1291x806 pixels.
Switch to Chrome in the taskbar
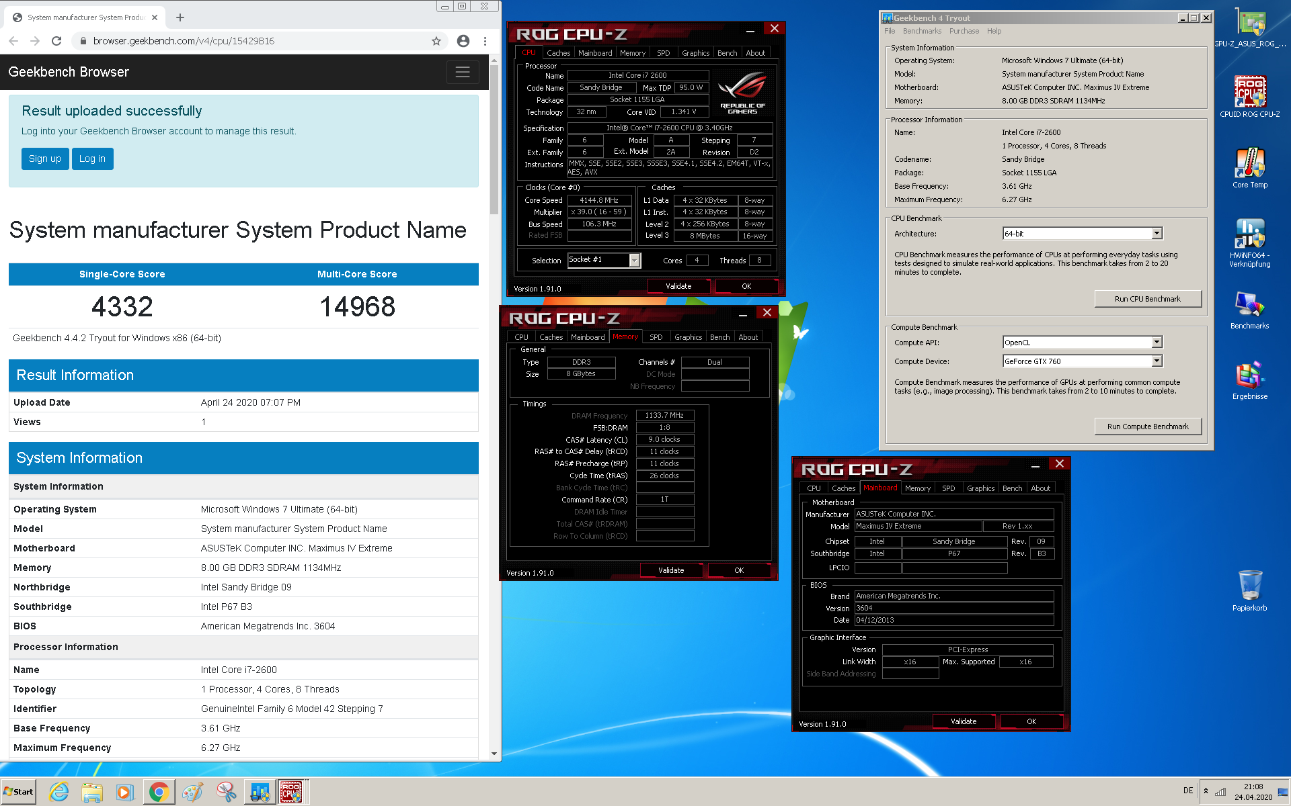159,793
